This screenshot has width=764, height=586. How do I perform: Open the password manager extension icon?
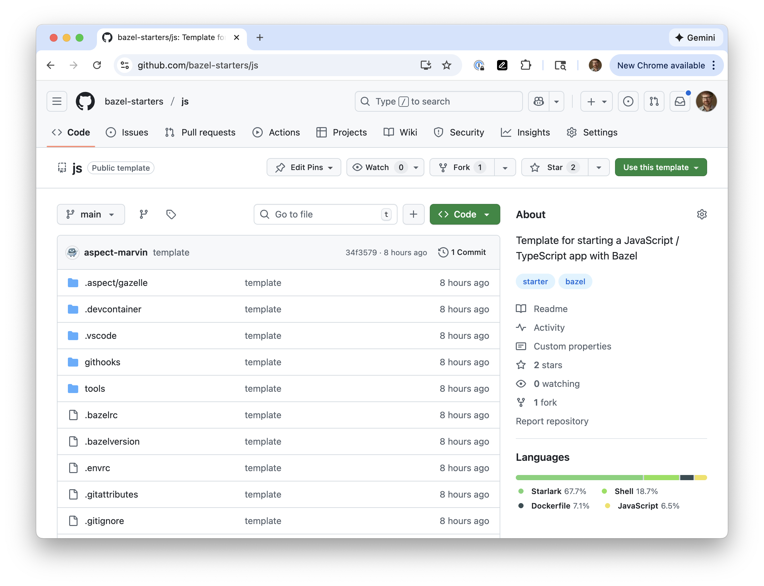point(479,65)
